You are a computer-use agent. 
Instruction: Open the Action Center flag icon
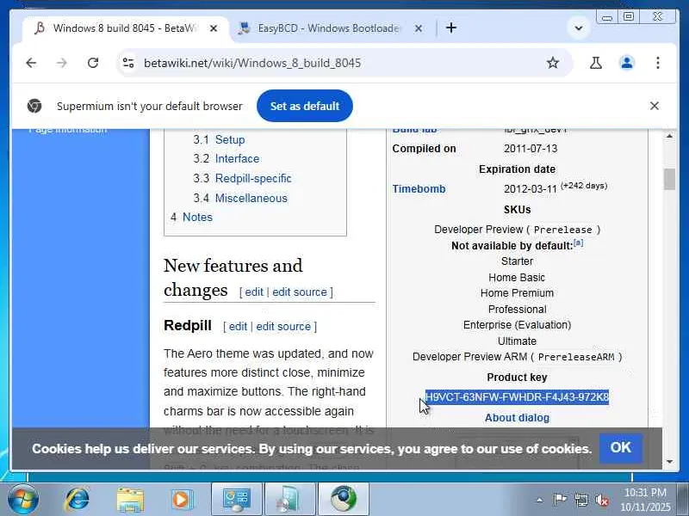(559, 500)
